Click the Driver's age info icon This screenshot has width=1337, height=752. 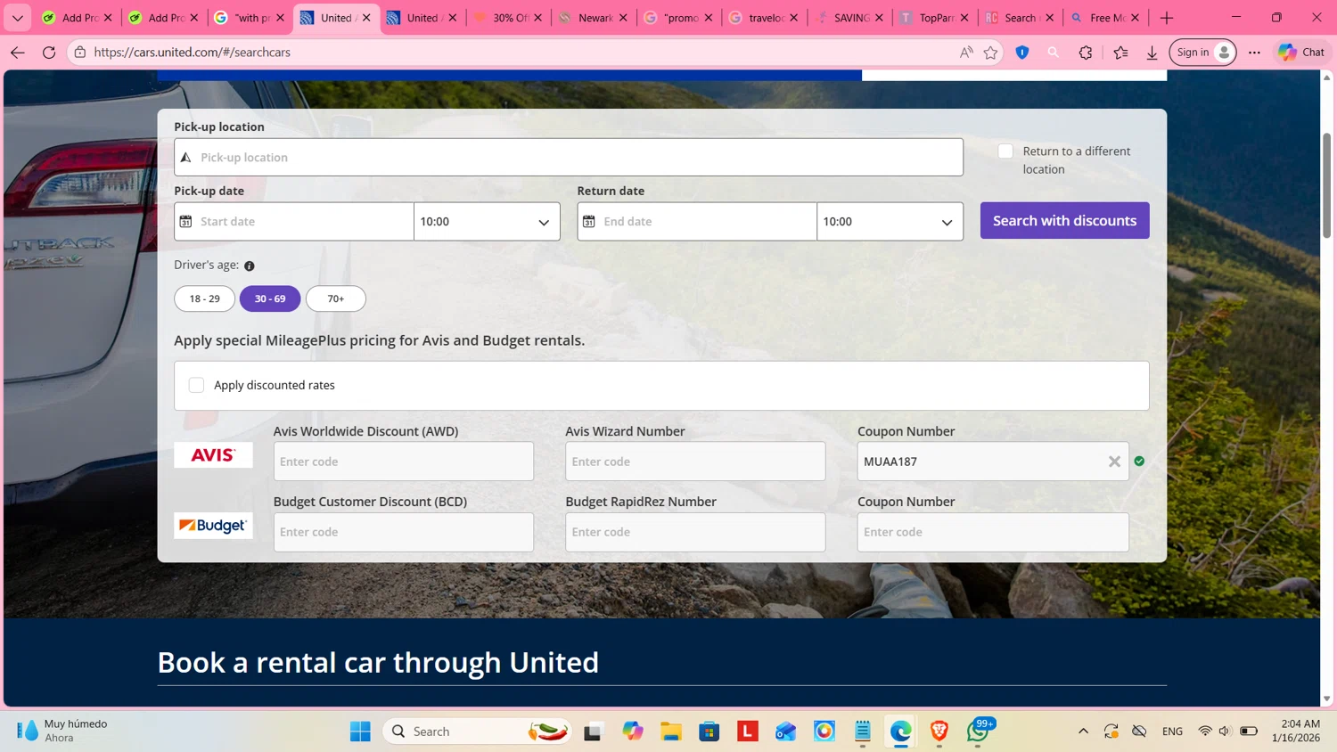(250, 266)
